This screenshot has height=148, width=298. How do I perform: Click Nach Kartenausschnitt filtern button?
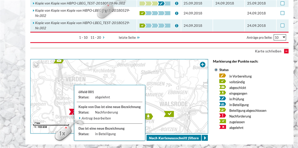coord(174,138)
